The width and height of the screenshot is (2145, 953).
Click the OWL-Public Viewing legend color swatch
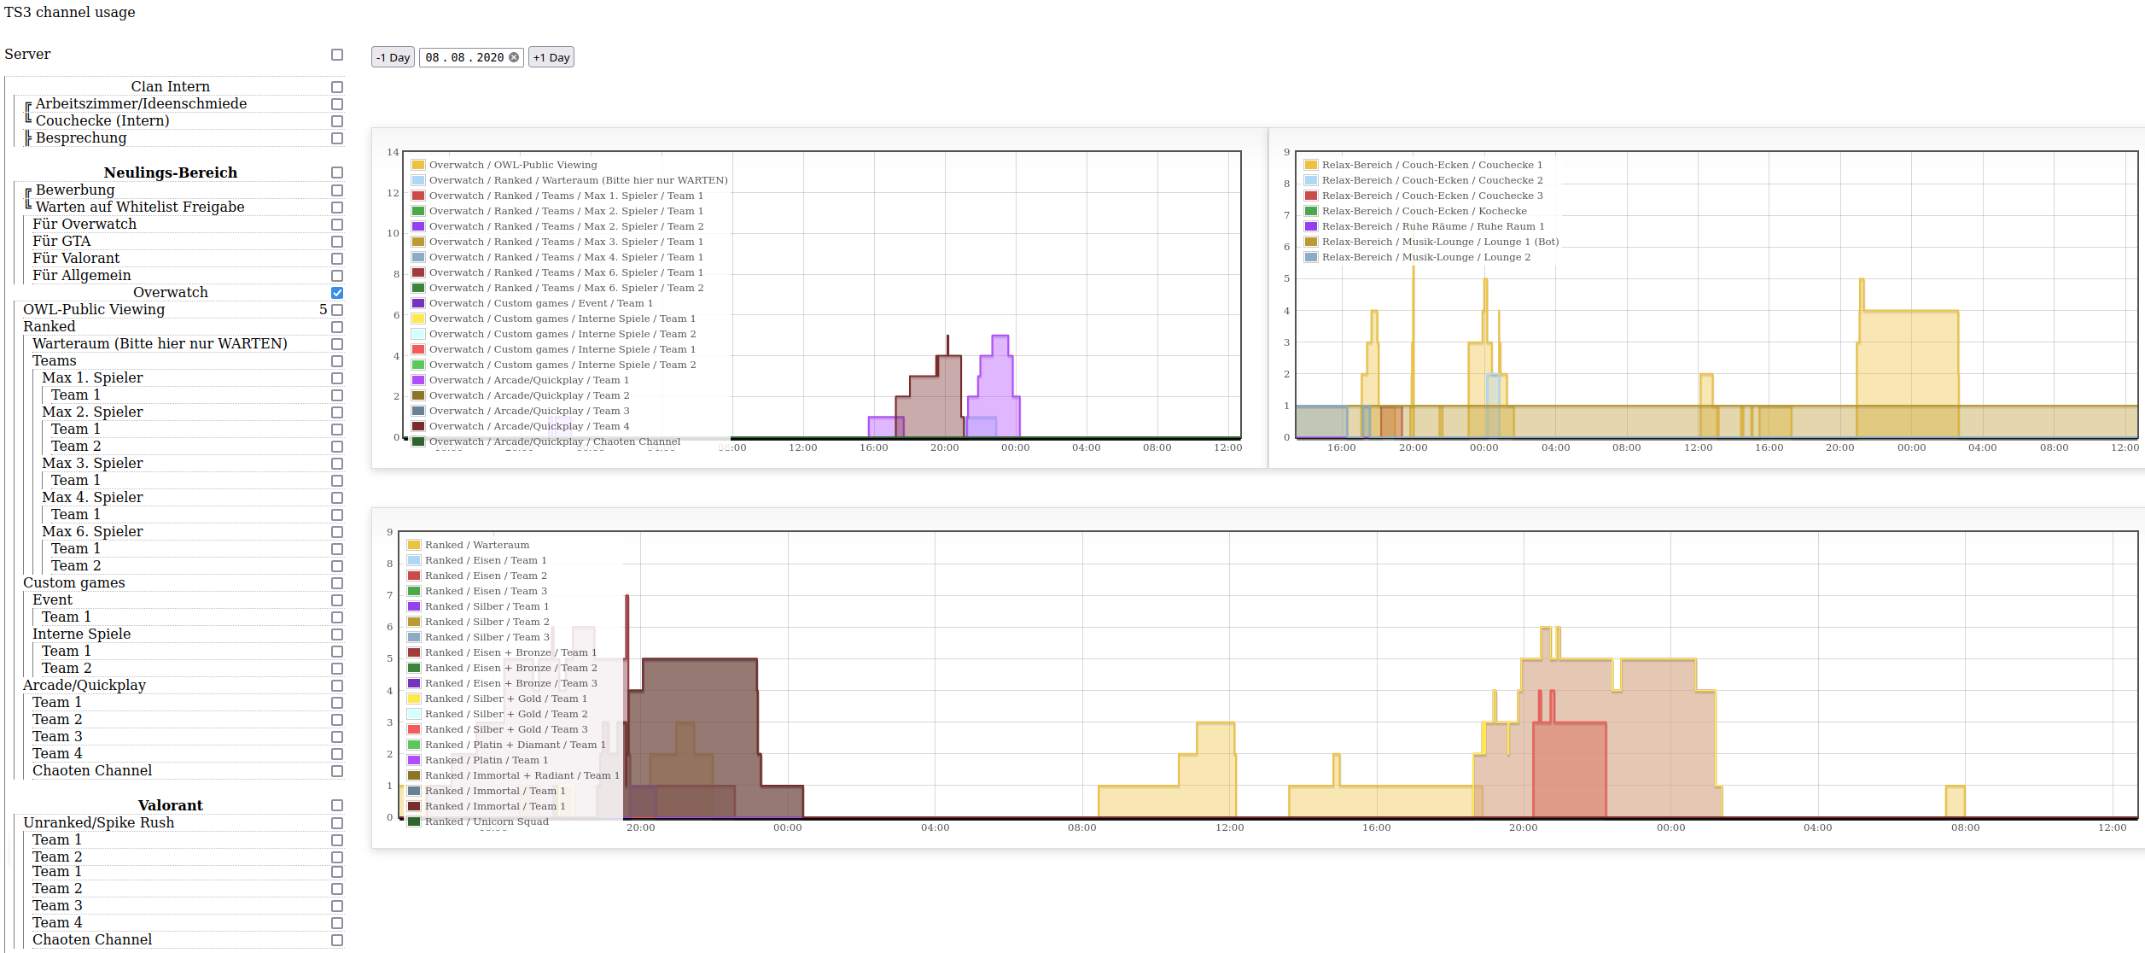(418, 165)
